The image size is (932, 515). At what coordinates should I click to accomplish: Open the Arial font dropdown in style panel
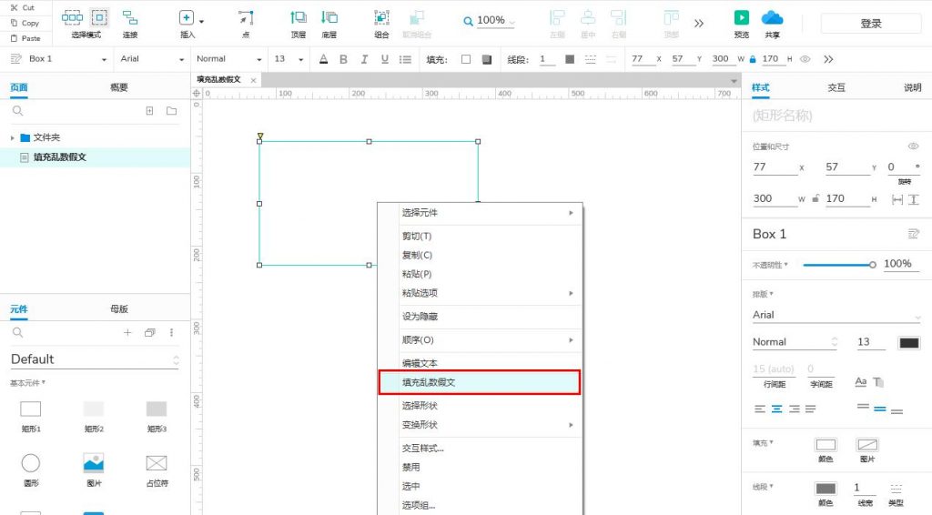[x=836, y=315]
